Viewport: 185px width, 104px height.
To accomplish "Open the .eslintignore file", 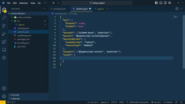I will (x=28, y=28).
